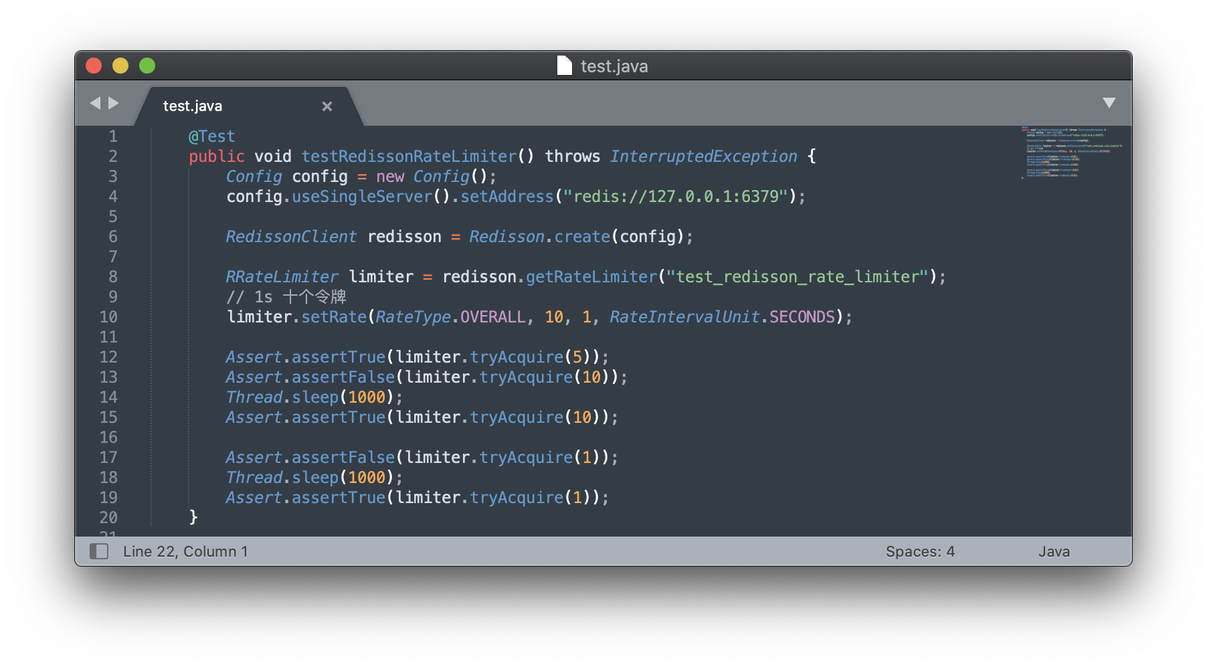Click Thread.sleep on line 14

click(282, 397)
